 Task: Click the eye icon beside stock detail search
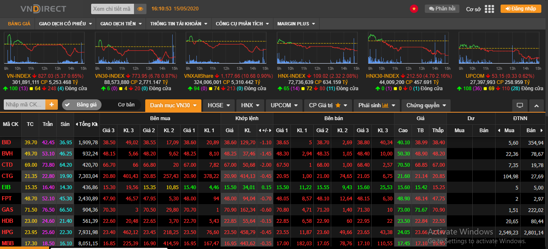coord(140,9)
